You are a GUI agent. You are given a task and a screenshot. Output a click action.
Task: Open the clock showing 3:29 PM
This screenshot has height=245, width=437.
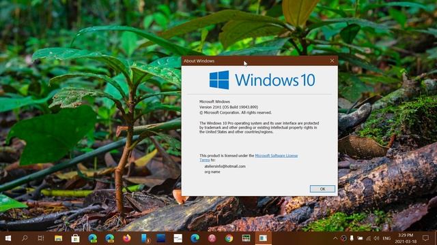coord(406,238)
